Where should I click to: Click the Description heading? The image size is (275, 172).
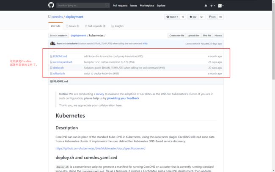tap(67, 128)
